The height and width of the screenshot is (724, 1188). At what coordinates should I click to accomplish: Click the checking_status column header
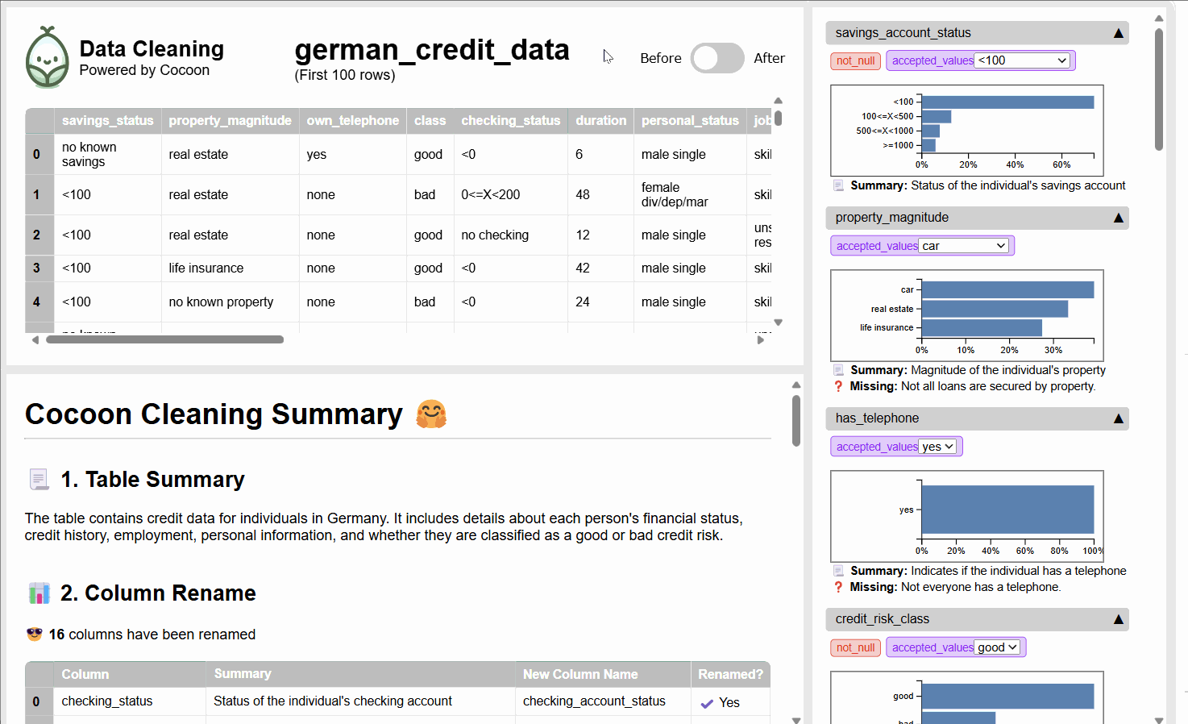tap(510, 121)
